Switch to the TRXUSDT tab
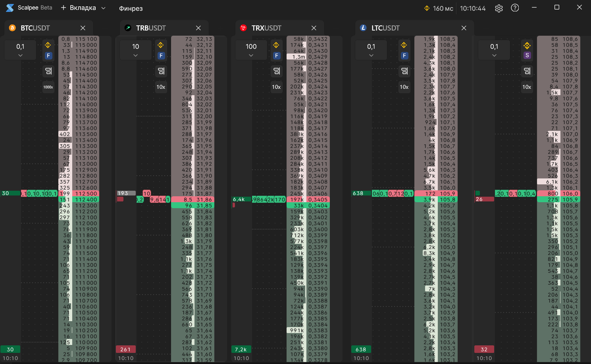The image size is (591, 364). pyautogui.click(x=266, y=28)
